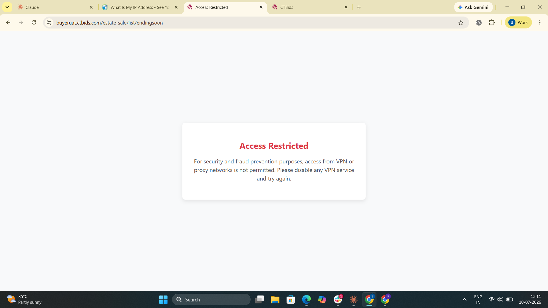Switch to What Is My IP Address tab

click(x=140, y=7)
